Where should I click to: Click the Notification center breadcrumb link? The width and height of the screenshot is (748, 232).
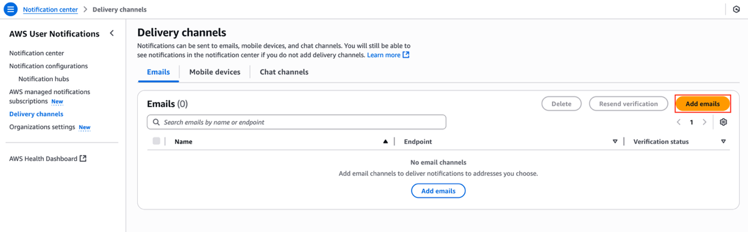[50, 9]
